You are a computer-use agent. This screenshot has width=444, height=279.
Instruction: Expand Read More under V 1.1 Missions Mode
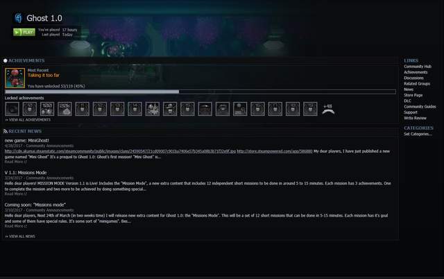coord(16,194)
